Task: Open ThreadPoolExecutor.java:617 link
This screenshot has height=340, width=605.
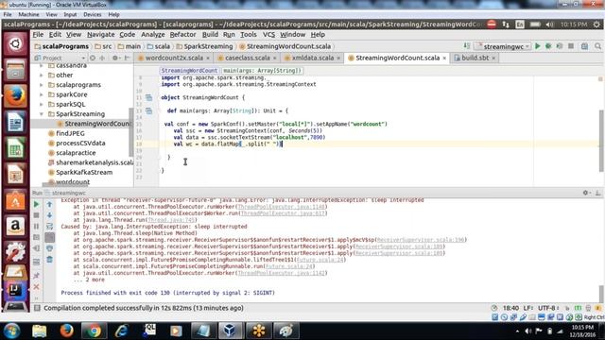Action: pyautogui.click(x=283, y=213)
